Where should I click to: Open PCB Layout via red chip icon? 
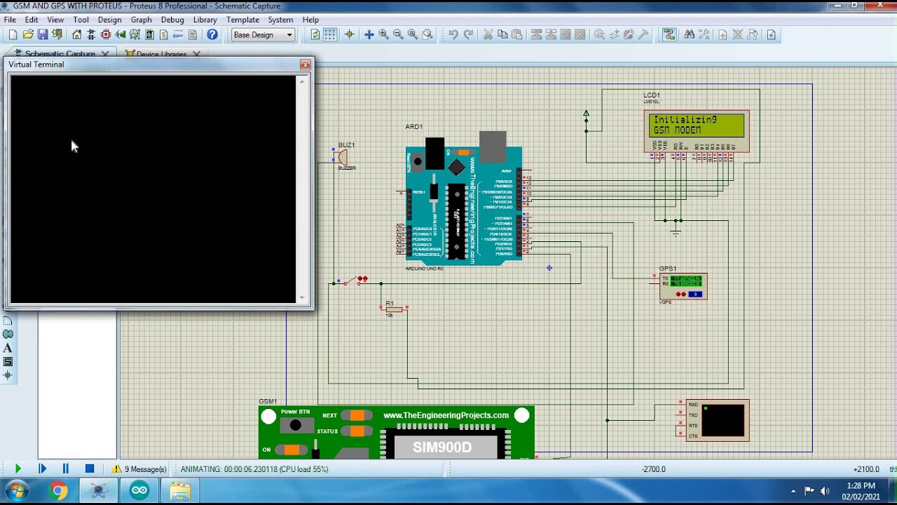click(106, 34)
